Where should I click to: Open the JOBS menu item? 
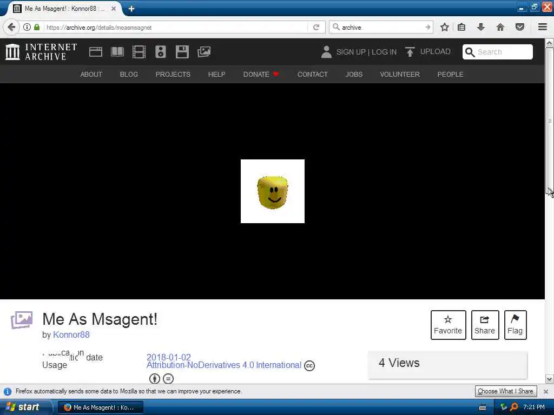coord(354,75)
